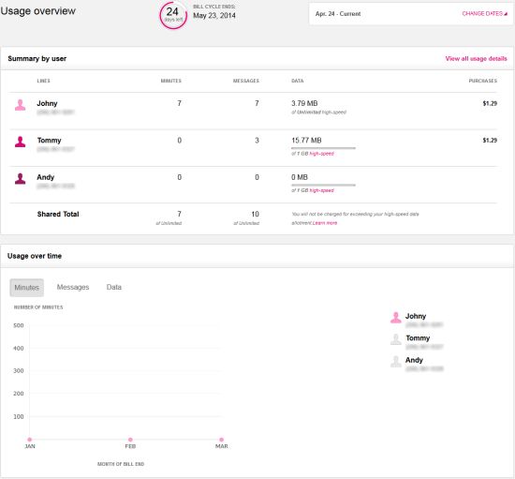Click Tommy's data usage progress bar
The width and height of the screenshot is (515, 479).
click(323, 148)
